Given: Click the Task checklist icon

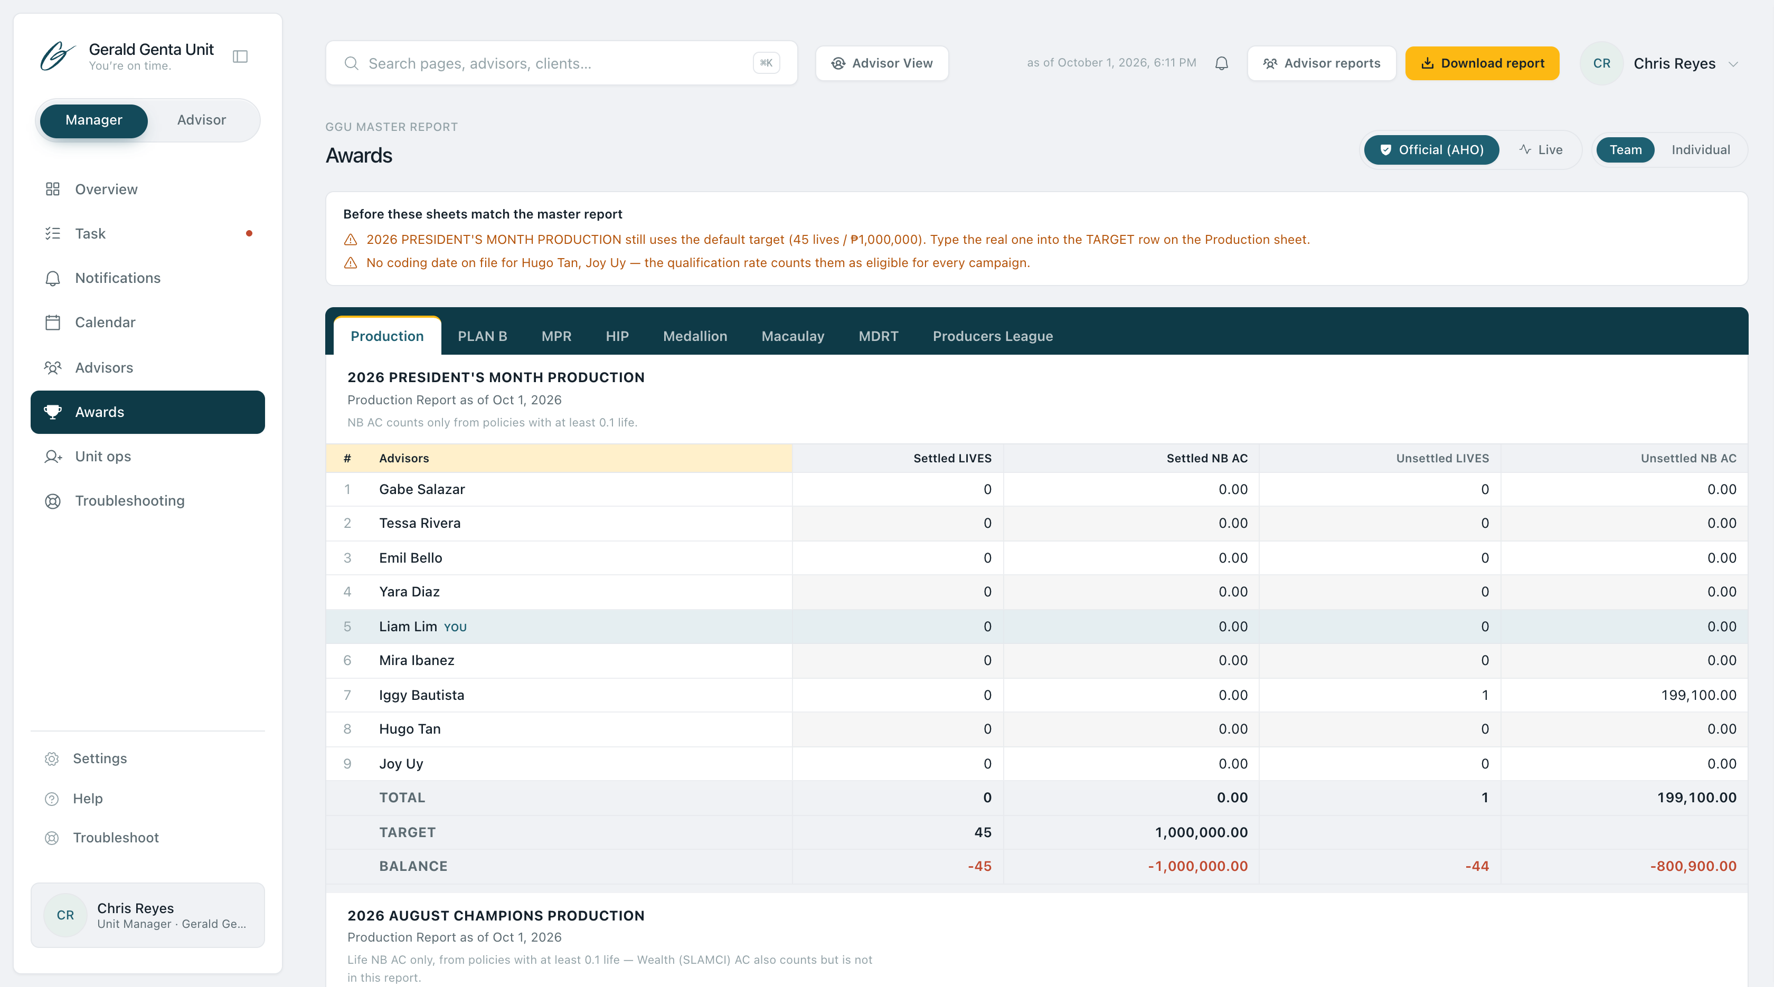Looking at the screenshot, I should point(53,233).
